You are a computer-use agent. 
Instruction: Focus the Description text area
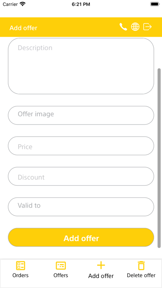pyautogui.click(x=81, y=66)
